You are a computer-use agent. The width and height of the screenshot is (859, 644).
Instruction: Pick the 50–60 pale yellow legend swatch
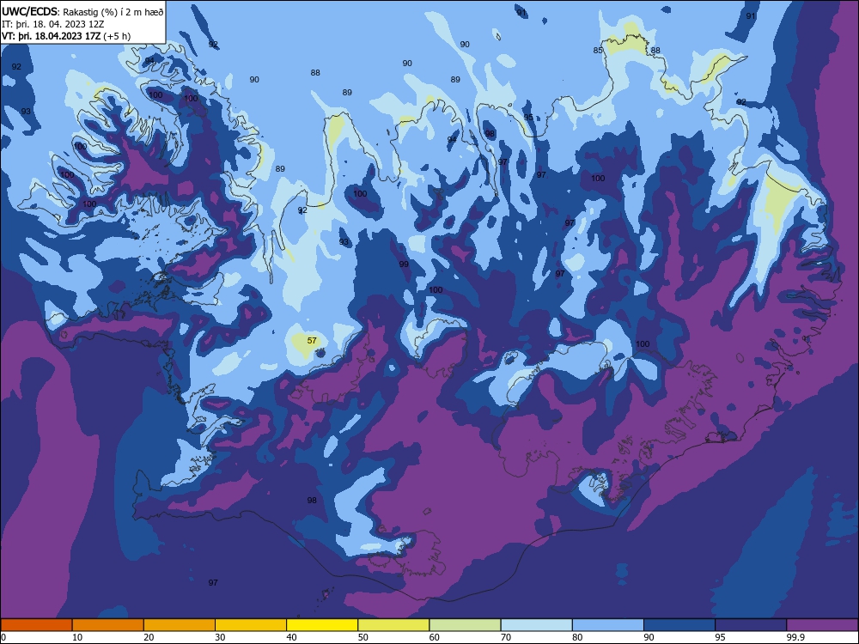tap(394, 625)
